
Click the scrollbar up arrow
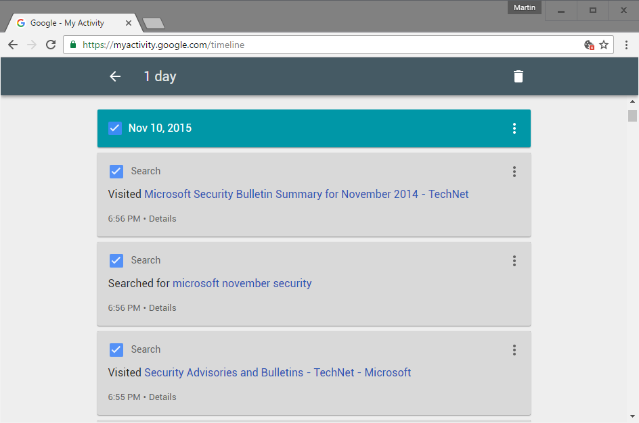click(632, 101)
